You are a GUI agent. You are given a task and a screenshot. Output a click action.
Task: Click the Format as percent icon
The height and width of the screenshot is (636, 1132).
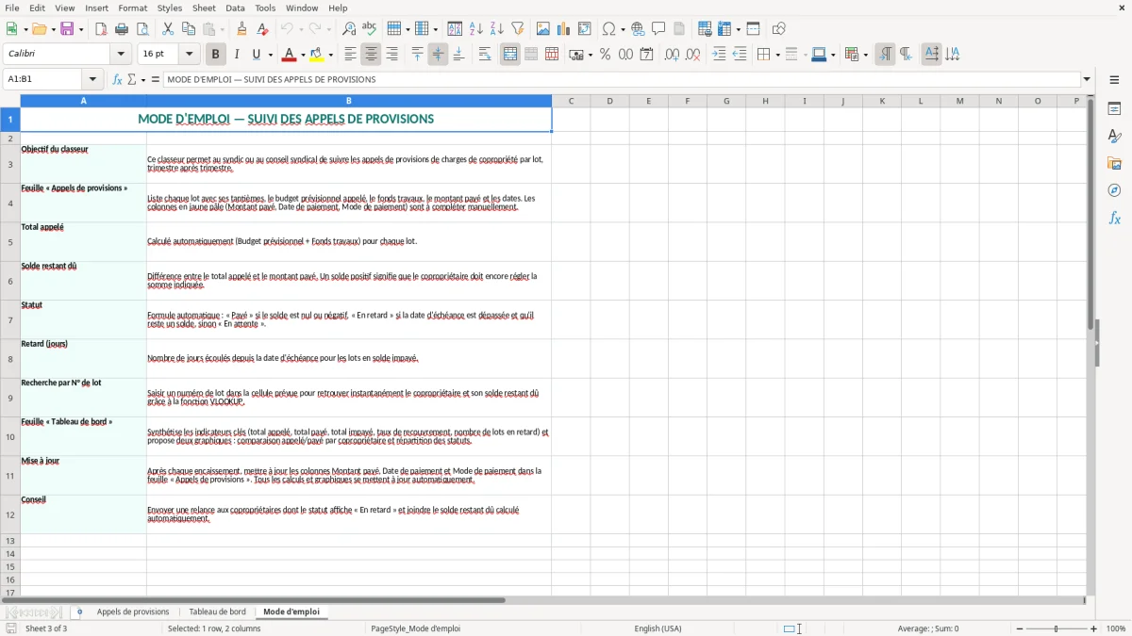(605, 55)
